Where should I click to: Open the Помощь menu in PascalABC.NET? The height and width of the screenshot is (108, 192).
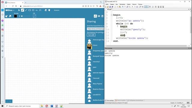tap(140, 4)
